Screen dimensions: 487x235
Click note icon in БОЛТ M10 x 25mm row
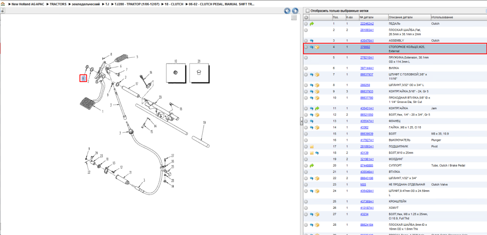tap(312, 153)
